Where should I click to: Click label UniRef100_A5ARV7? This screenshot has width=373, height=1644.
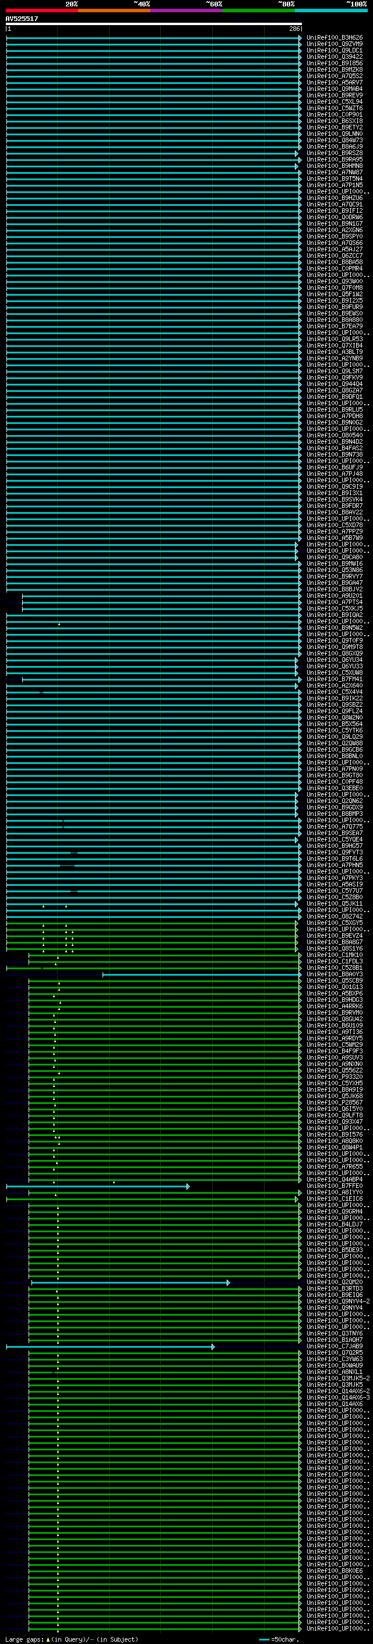coord(335,82)
